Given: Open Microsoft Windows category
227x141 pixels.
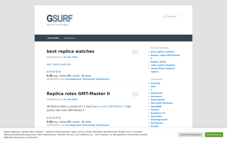Looking at the screenshot, I should [x=162, y=103].
